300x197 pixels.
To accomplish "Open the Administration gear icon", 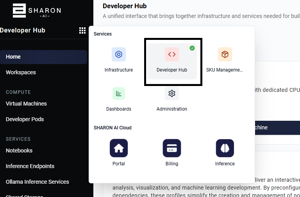I will [x=172, y=93].
